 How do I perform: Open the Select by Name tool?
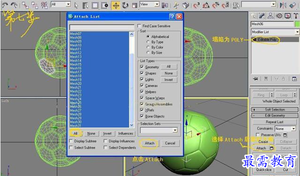85,5
